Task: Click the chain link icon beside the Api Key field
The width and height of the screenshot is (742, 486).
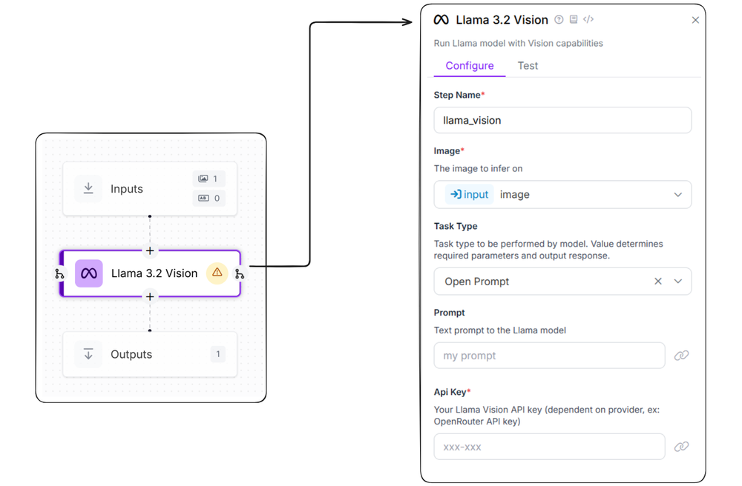Action: pos(681,446)
